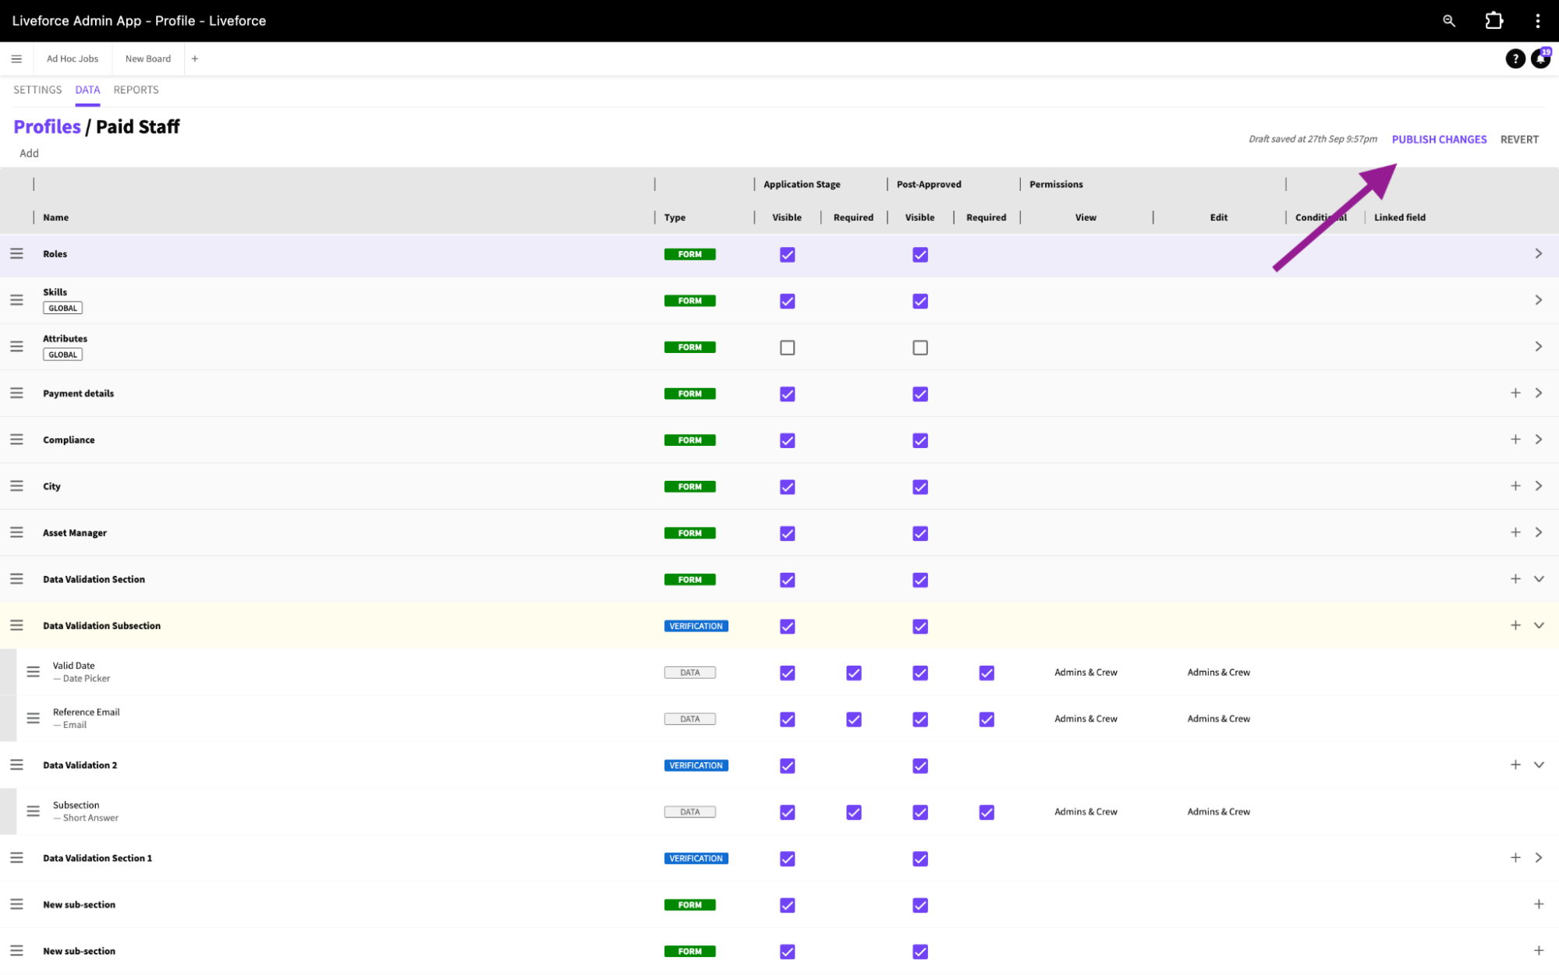This screenshot has width=1559, height=975.
Task: Enable Post-Approved visible checkbox for Attributes
Action: (920, 348)
